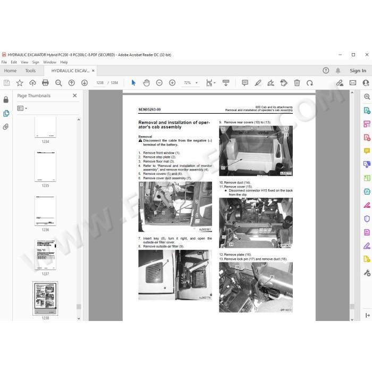Open the Organize Pages tool in right pane

[367, 178]
